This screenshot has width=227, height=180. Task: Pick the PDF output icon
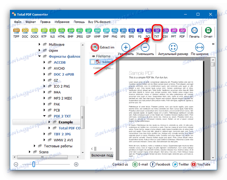click(x=182, y=33)
